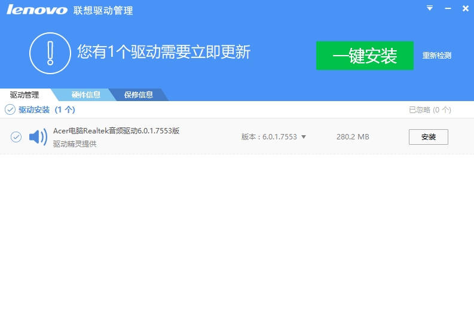The height and width of the screenshot is (335, 474).
Task: Click the 驱动精灵提供 label
Action: 75,144
